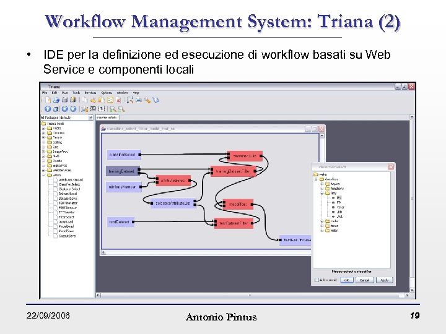This screenshot has height=334, width=446.
Task: Open the File menu
Action: click(x=45, y=93)
